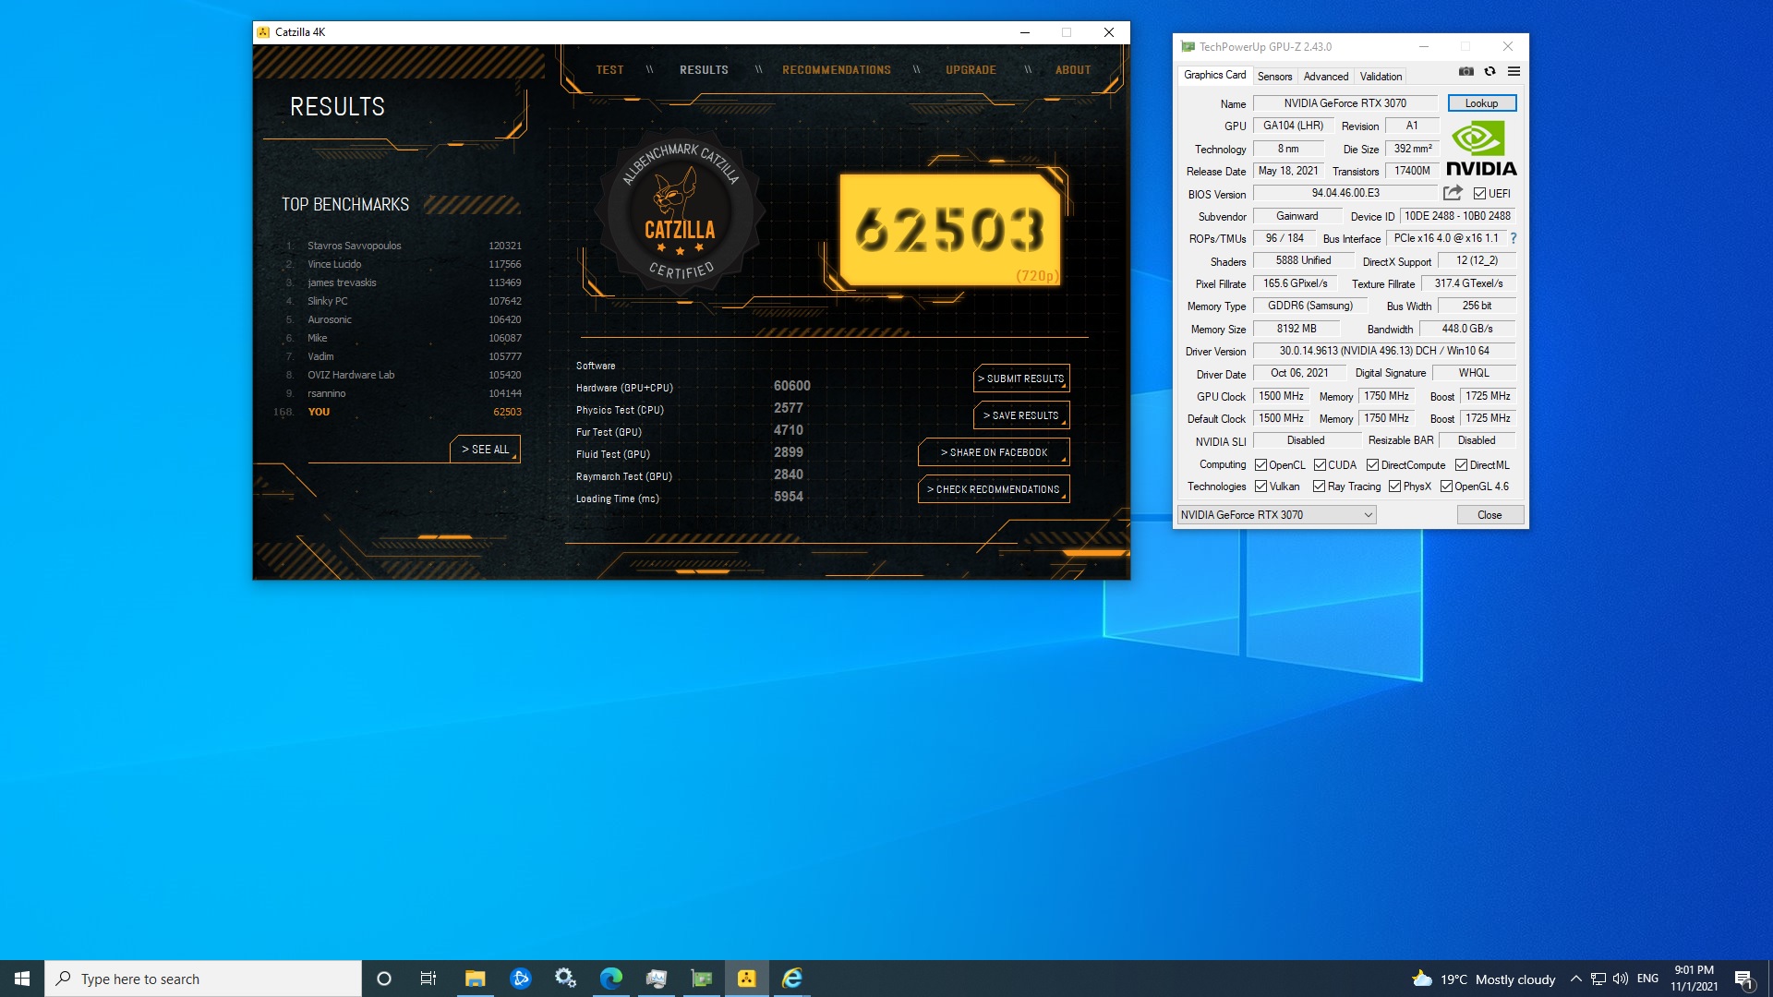Screen dimensions: 1773x997
Task: Open Internet Explorer from taskbar
Action: [x=792, y=979]
